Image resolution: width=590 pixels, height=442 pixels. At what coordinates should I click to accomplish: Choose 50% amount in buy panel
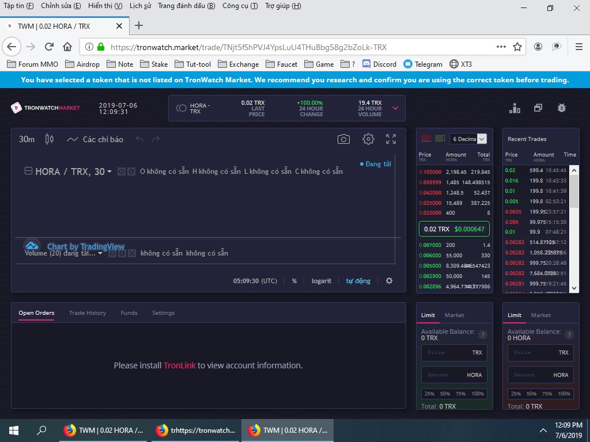pyautogui.click(x=445, y=394)
